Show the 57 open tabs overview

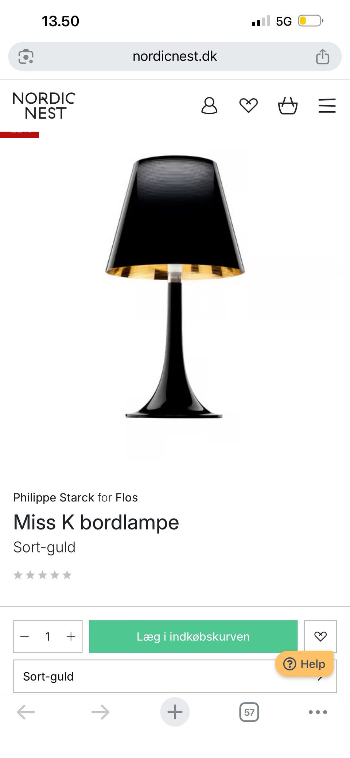249,712
